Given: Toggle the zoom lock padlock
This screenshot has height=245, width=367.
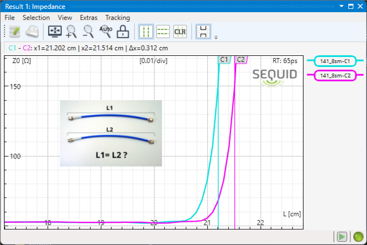Looking at the screenshot, I should [x=123, y=32].
